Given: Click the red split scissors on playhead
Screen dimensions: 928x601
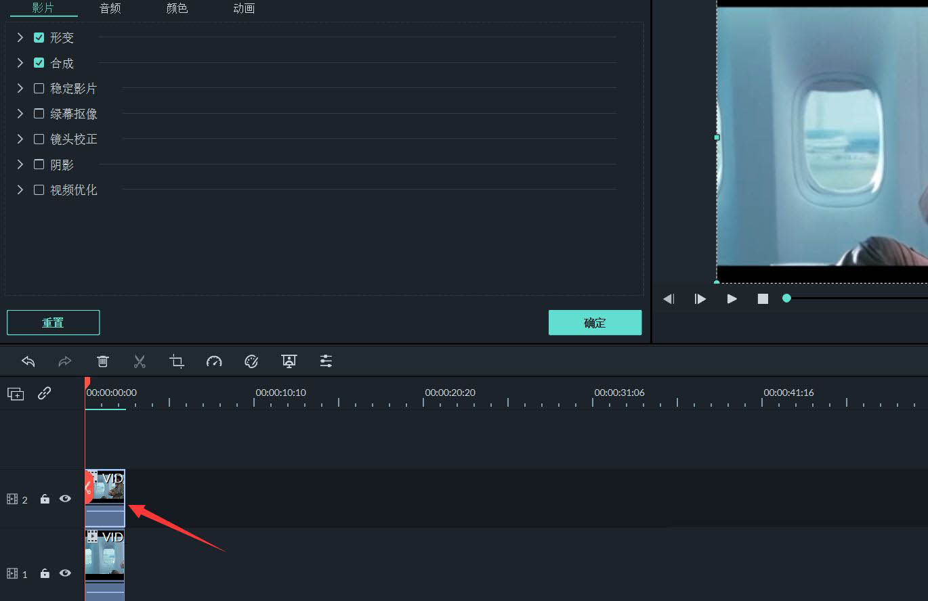Looking at the screenshot, I should (x=88, y=488).
